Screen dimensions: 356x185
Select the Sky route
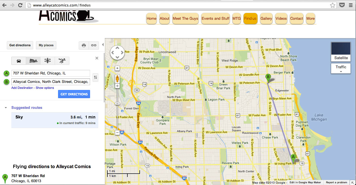(55, 120)
